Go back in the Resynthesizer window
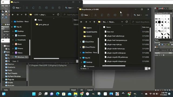The height and width of the screenshot is (97, 173). click(x=81, y=22)
